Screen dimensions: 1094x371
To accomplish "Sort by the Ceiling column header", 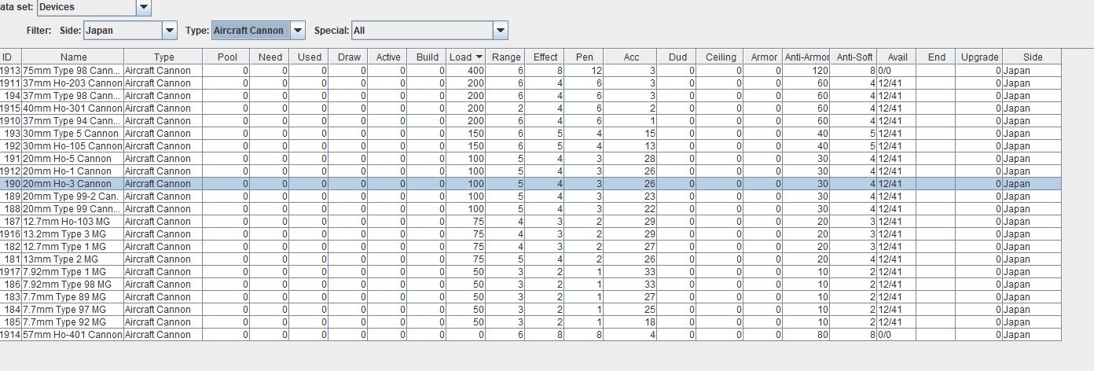I will (720, 57).
